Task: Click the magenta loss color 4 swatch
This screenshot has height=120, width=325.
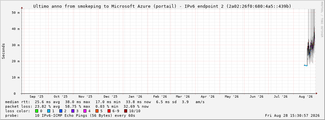Action: tap(85, 111)
